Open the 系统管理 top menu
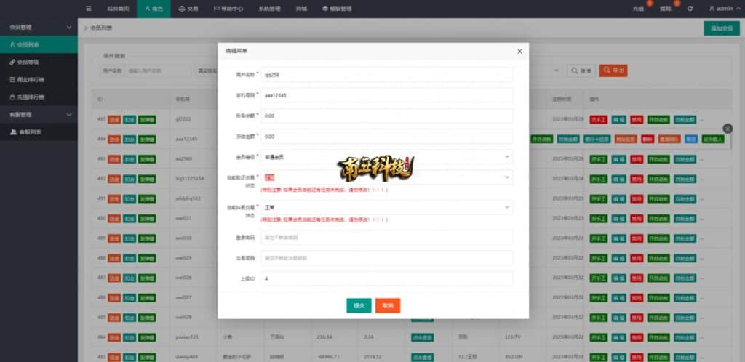Image resolution: width=745 pixels, height=362 pixels. coord(269,9)
